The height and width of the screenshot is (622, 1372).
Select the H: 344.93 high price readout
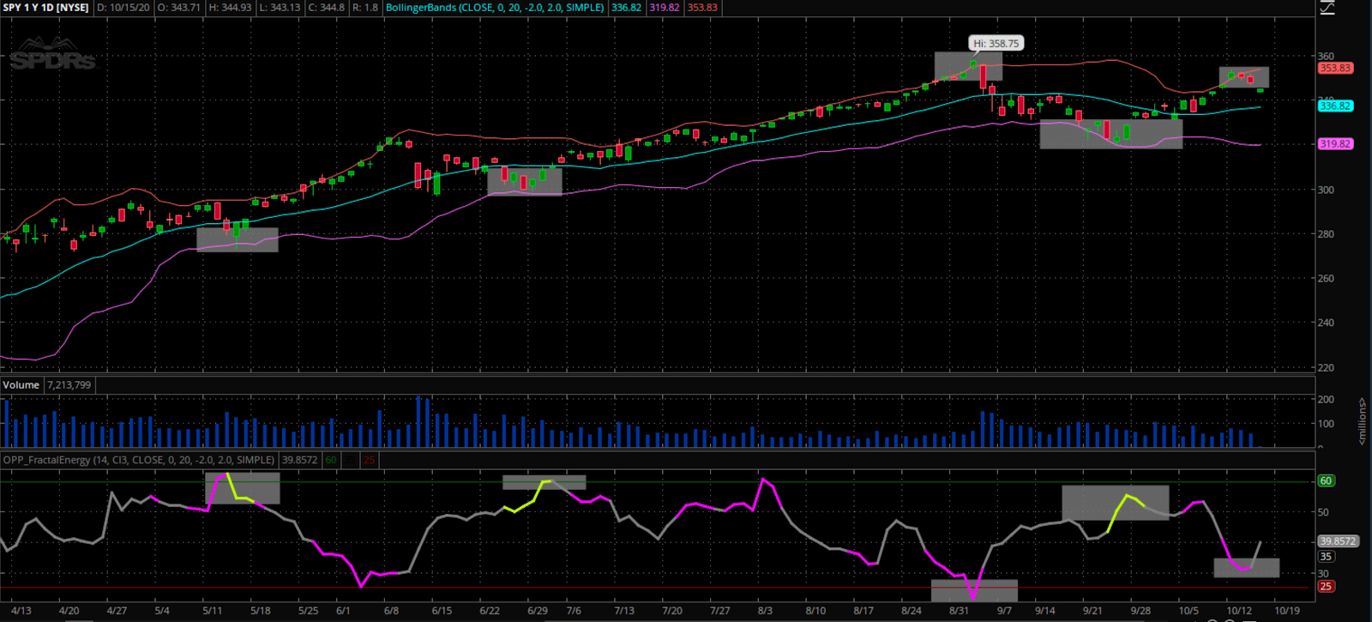(x=231, y=7)
